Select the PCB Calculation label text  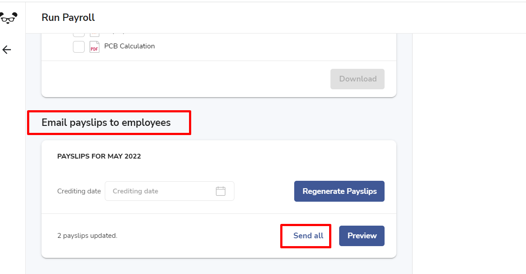pyautogui.click(x=130, y=46)
